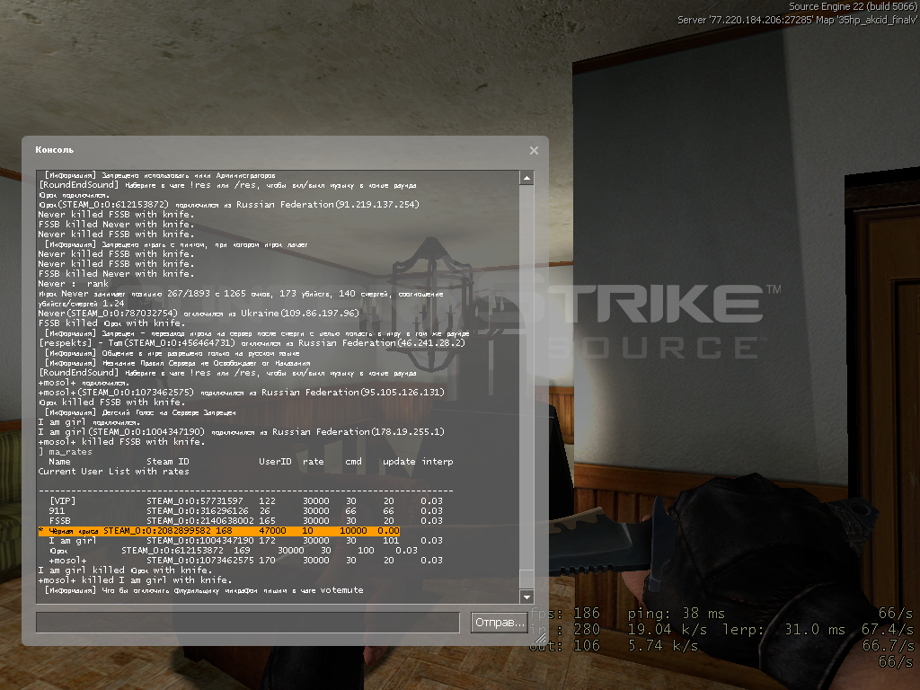Click Steam ID STEAM_0:0:316296126
Viewport: 920px width, 690px height.
[x=198, y=511]
